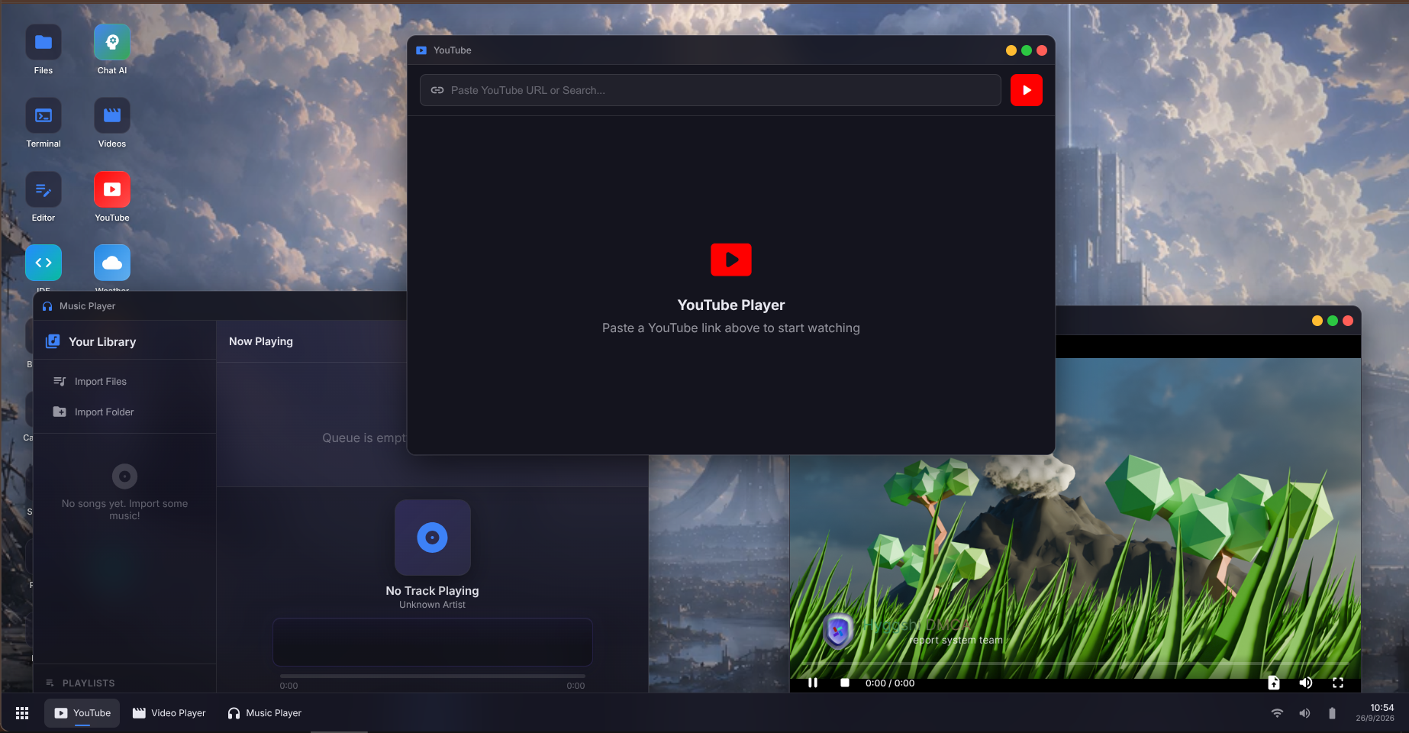This screenshot has width=1409, height=733.
Task: Pause the video in Video Player
Action: click(x=813, y=683)
